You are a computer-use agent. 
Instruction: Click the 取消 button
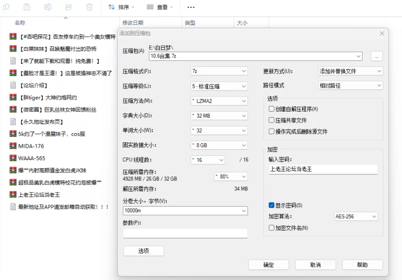(315, 265)
